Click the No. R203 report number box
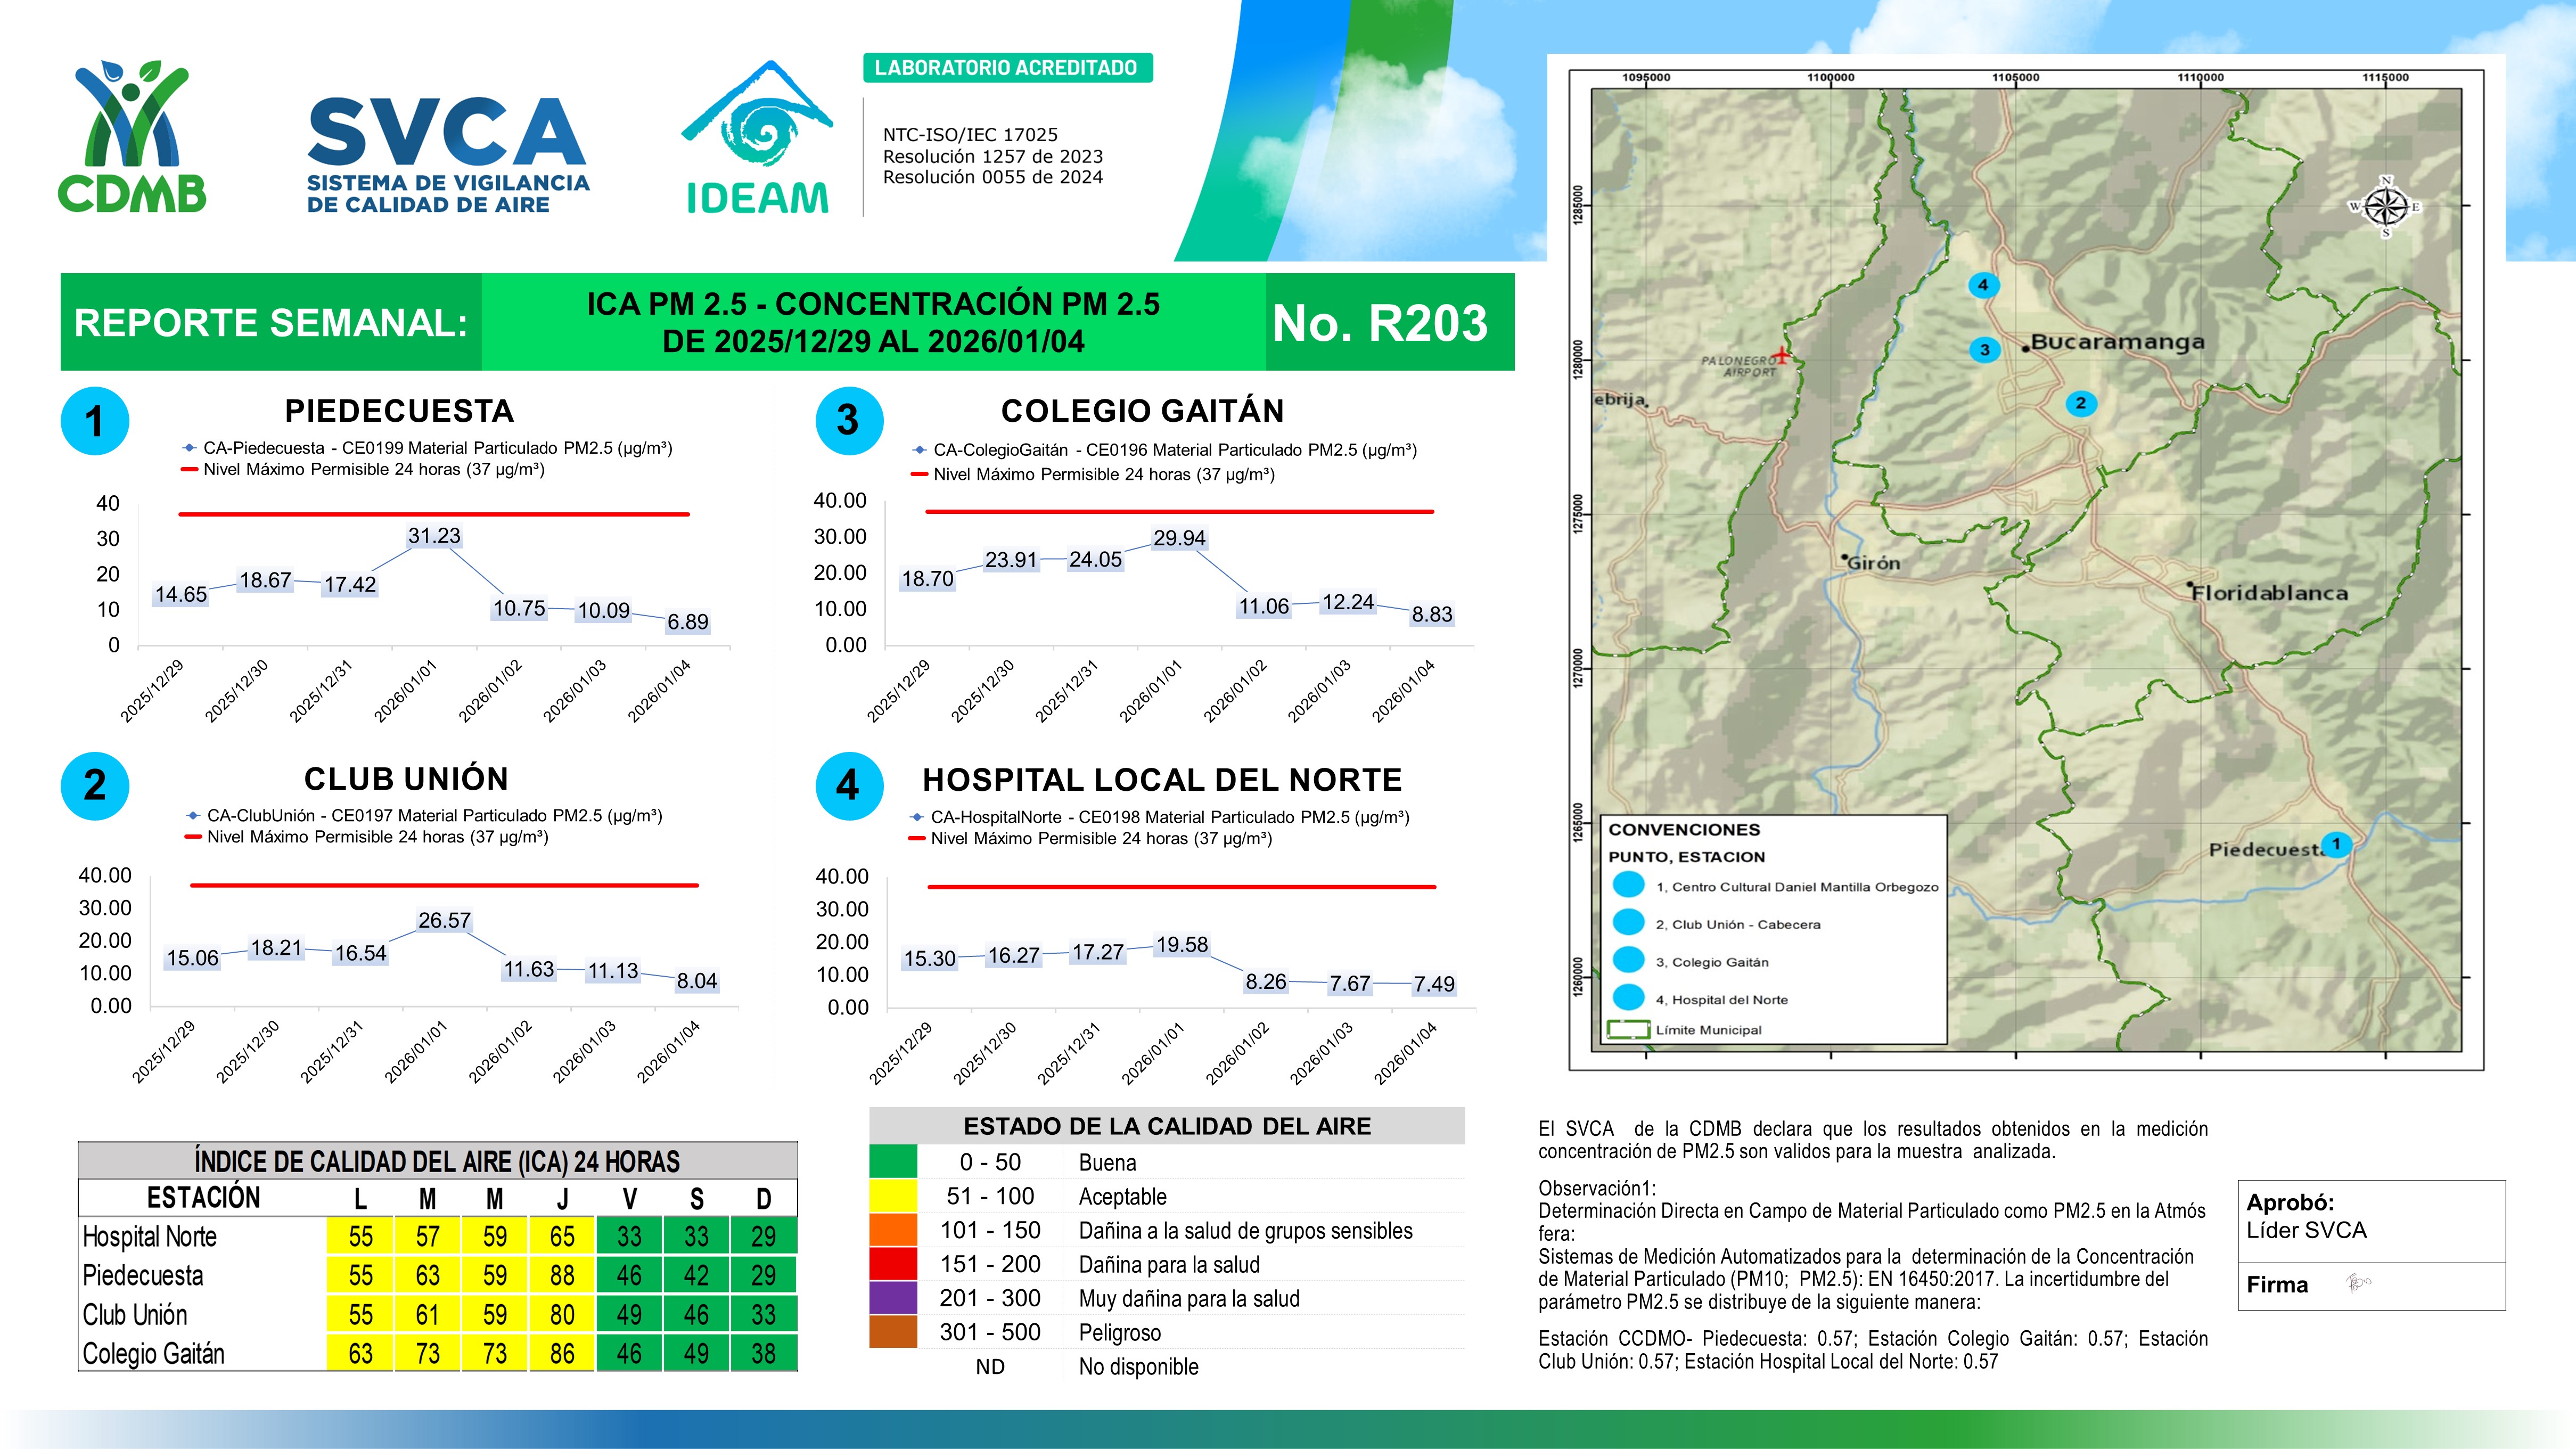The width and height of the screenshot is (2576, 1449). click(x=1380, y=323)
